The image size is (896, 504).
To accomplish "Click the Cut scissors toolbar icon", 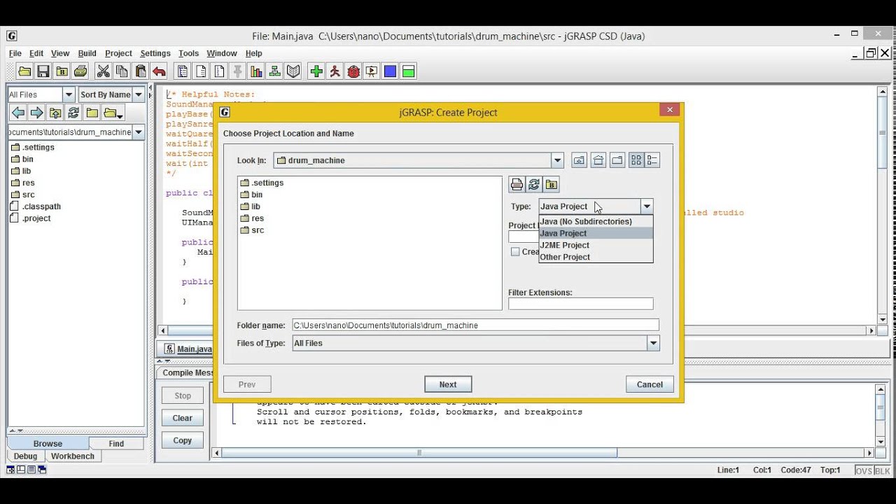I will [x=103, y=71].
